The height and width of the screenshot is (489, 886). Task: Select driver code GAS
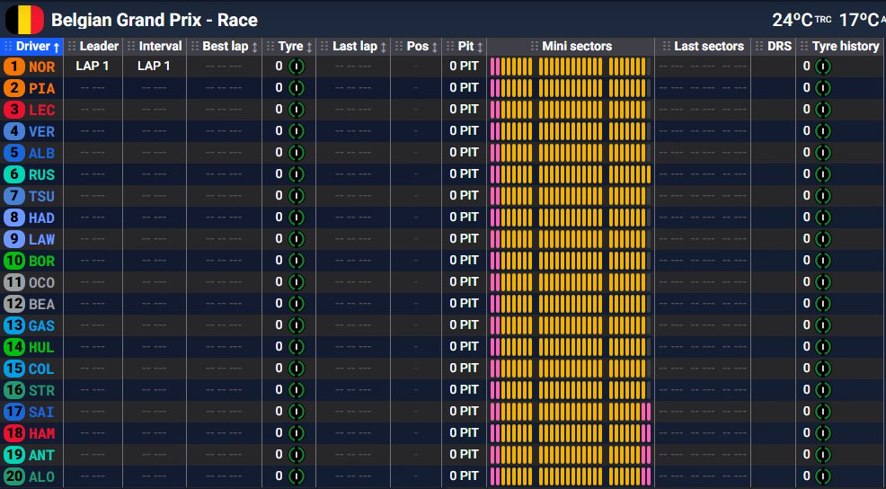tap(42, 325)
